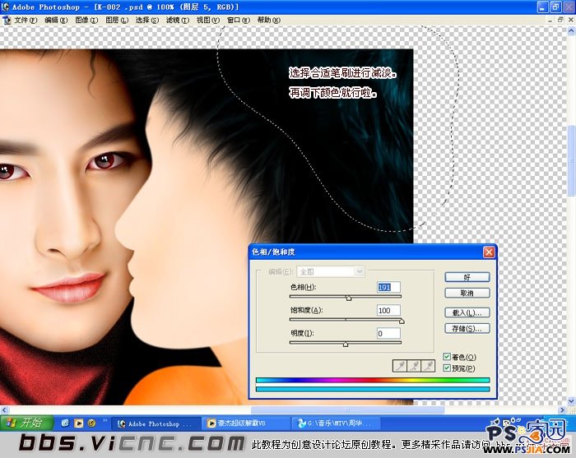Toggle the 预览(P) preview checkbox
The width and height of the screenshot is (576, 458).
pyautogui.click(x=447, y=368)
